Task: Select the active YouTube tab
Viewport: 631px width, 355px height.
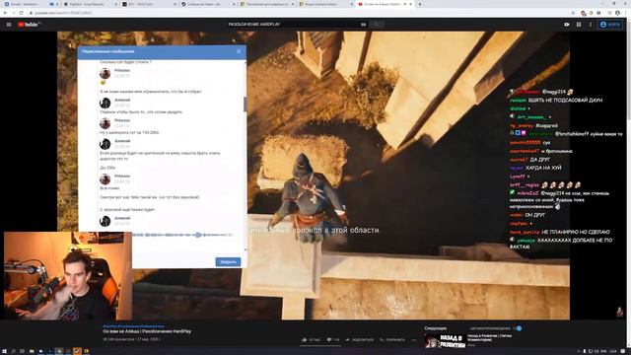Action: [385, 4]
